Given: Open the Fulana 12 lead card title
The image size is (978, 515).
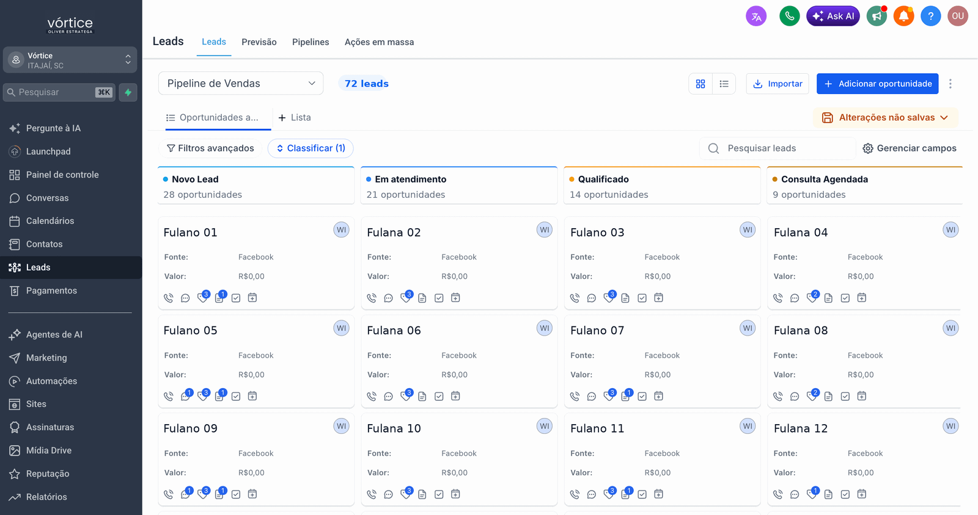Looking at the screenshot, I should pyautogui.click(x=801, y=428).
